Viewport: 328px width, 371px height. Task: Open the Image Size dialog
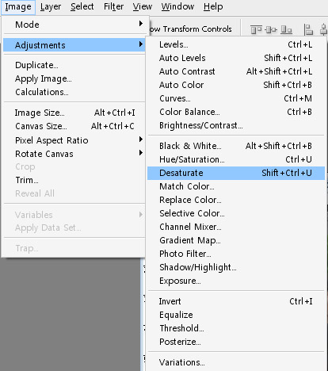[74, 113]
